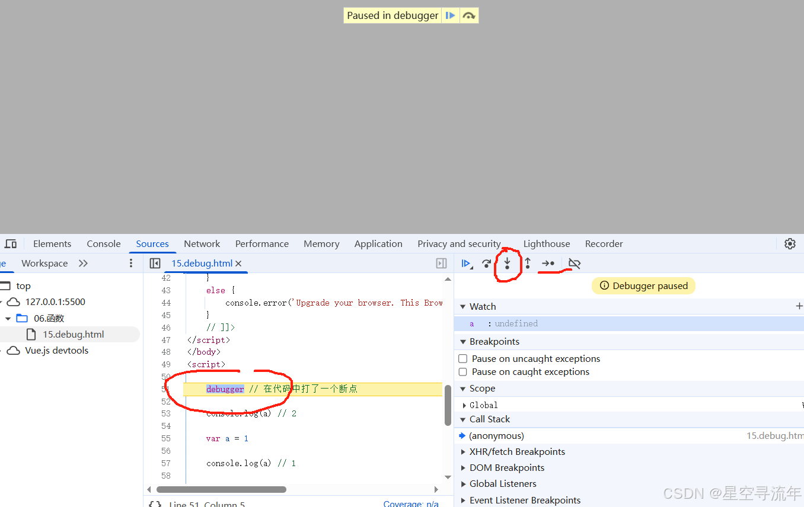Click the console.error code line 44
Screen dimensions: 804x507
click(334, 303)
